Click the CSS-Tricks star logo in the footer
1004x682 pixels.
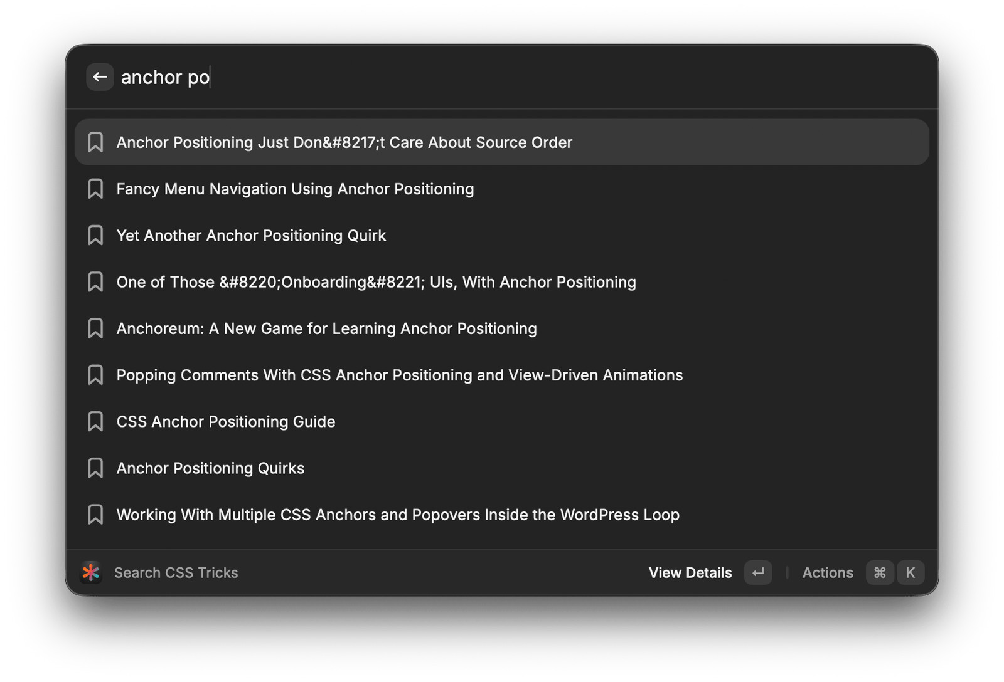tap(90, 572)
